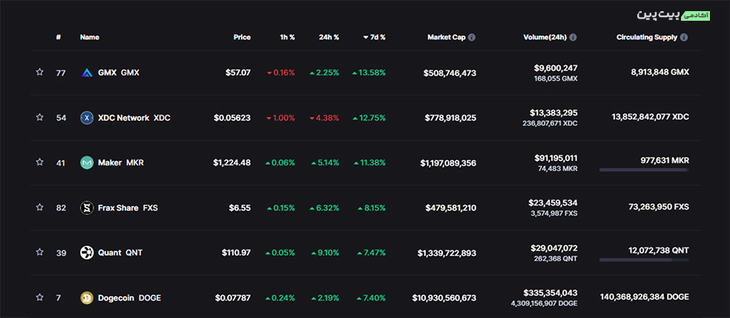Viewport: 730px width, 318px height.
Task: Sort by the Price column header
Action: click(242, 37)
